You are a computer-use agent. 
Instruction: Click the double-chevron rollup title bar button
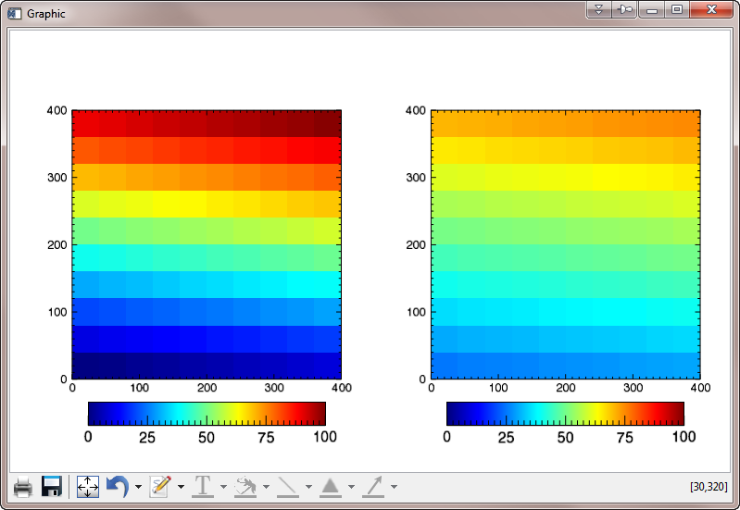click(599, 9)
